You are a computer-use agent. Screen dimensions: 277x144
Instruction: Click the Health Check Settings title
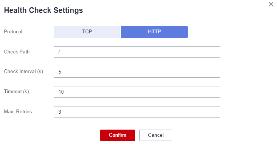pyautogui.click(x=44, y=10)
